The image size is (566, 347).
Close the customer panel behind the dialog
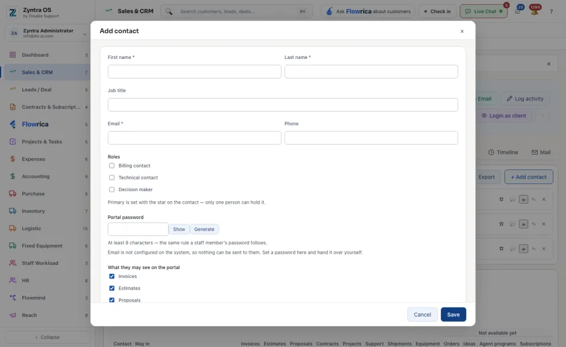tap(549, 64)
